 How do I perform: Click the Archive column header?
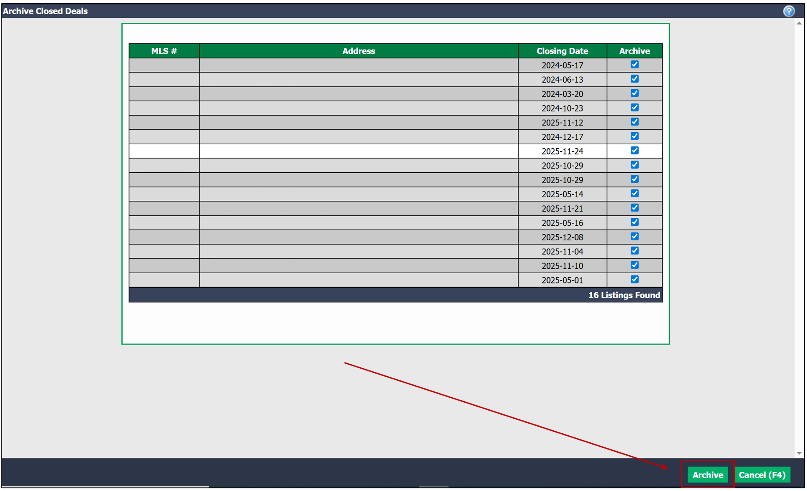[x=634, y=51]
